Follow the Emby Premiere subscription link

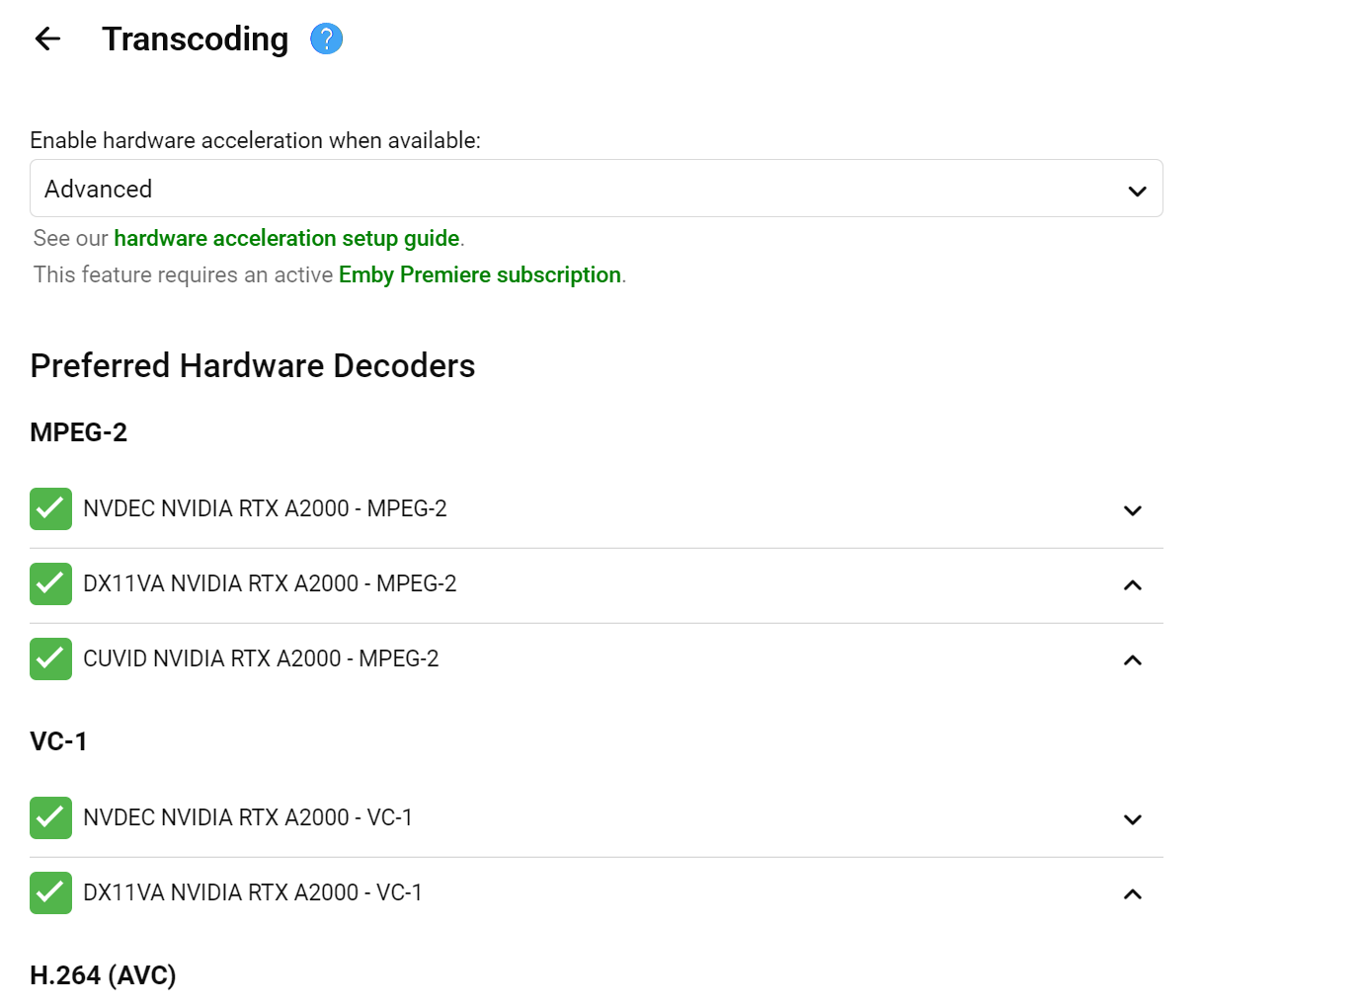pyautogui.click(x=479, y=275)
